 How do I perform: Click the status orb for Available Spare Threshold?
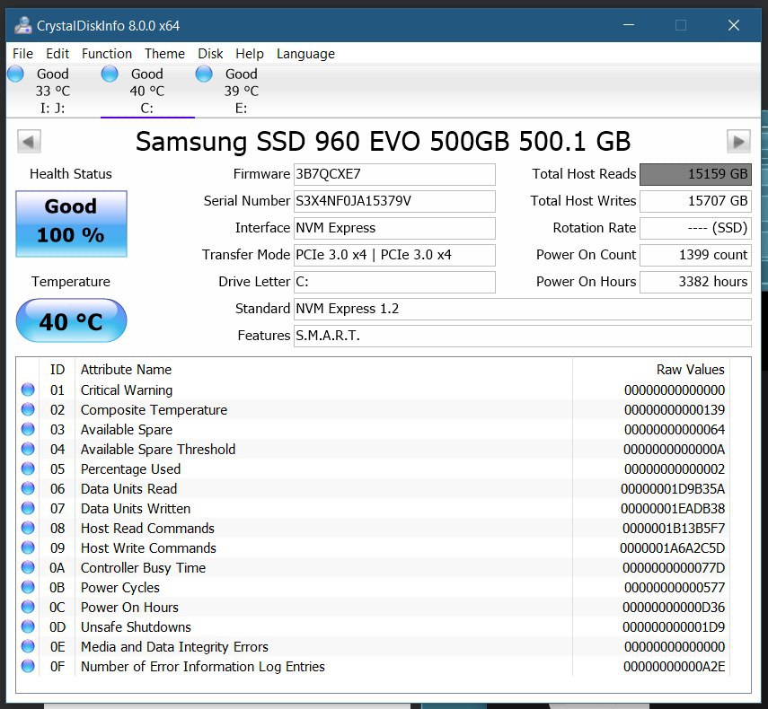pos(28,449)
